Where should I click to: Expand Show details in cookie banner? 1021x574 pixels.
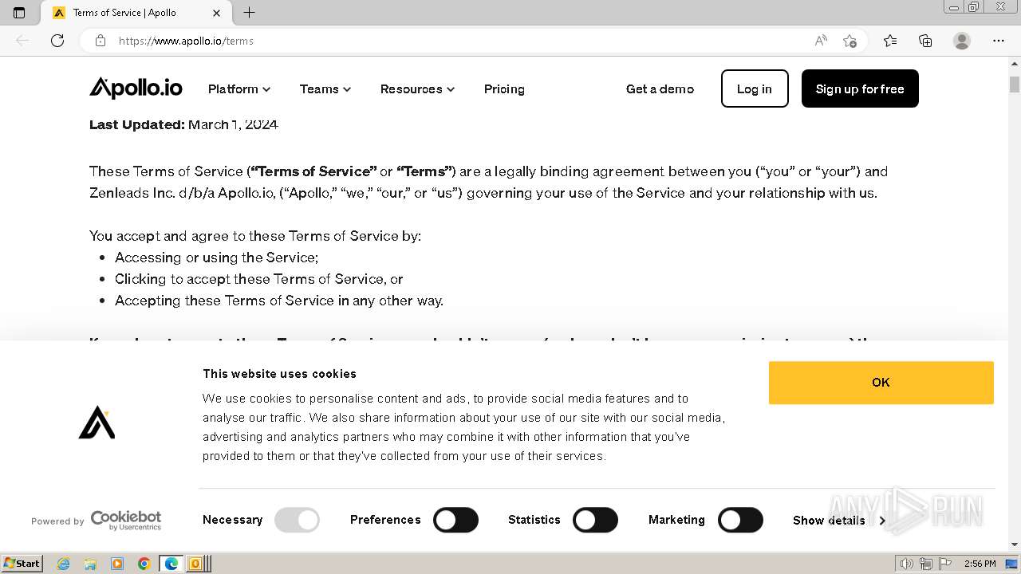pyautogui.click(x=839, y=521)
